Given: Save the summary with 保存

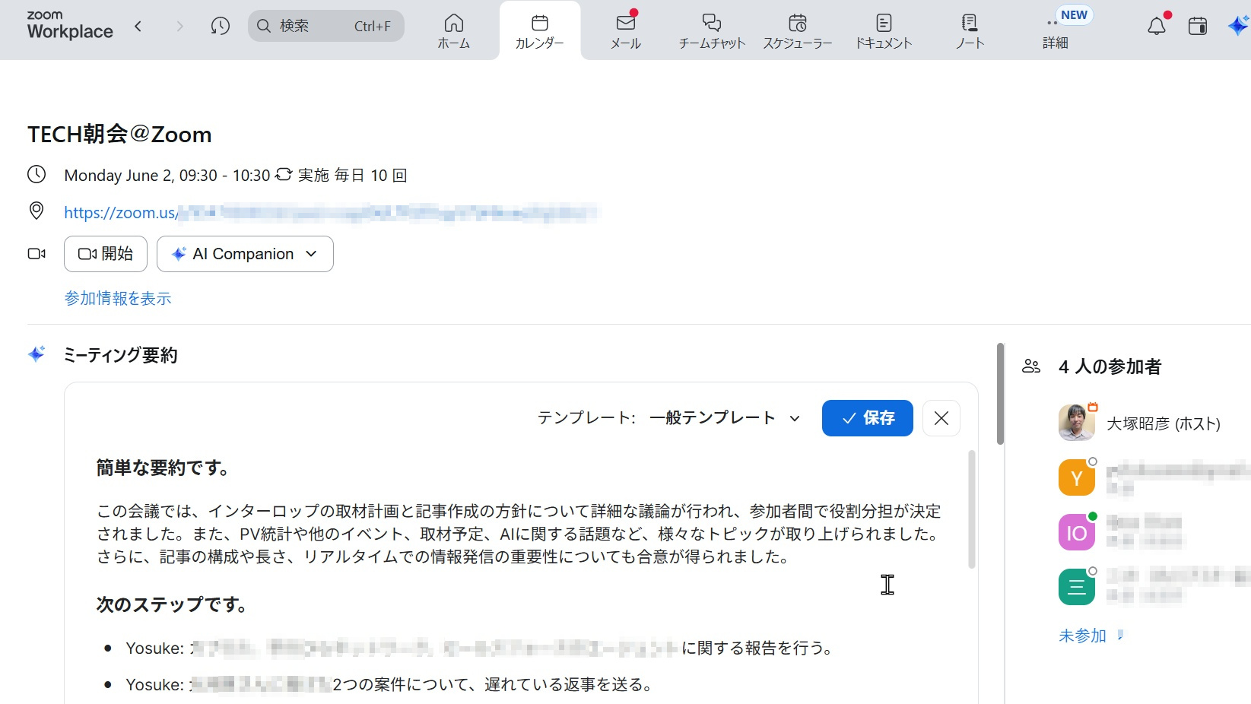Looking at the screenshot, I should pos(868,418).
